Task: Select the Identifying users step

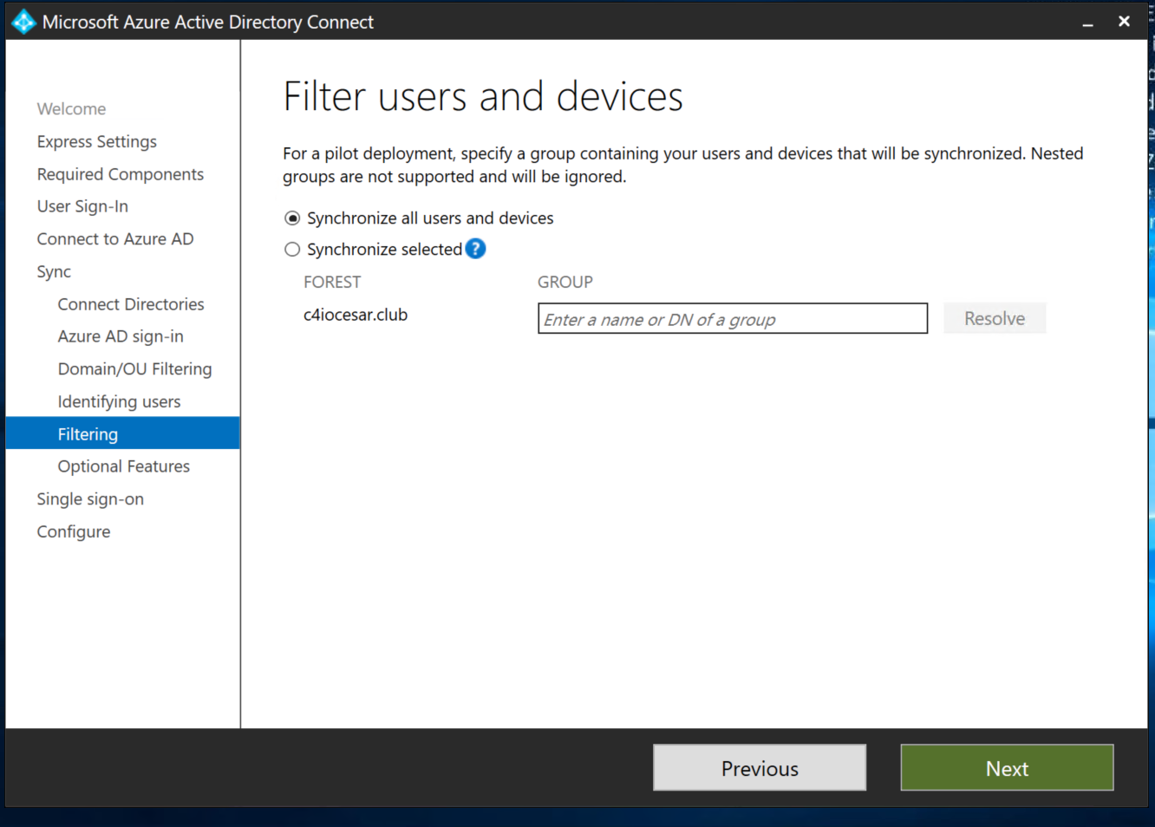Action: pyautogui.click(x=119, y=402)
